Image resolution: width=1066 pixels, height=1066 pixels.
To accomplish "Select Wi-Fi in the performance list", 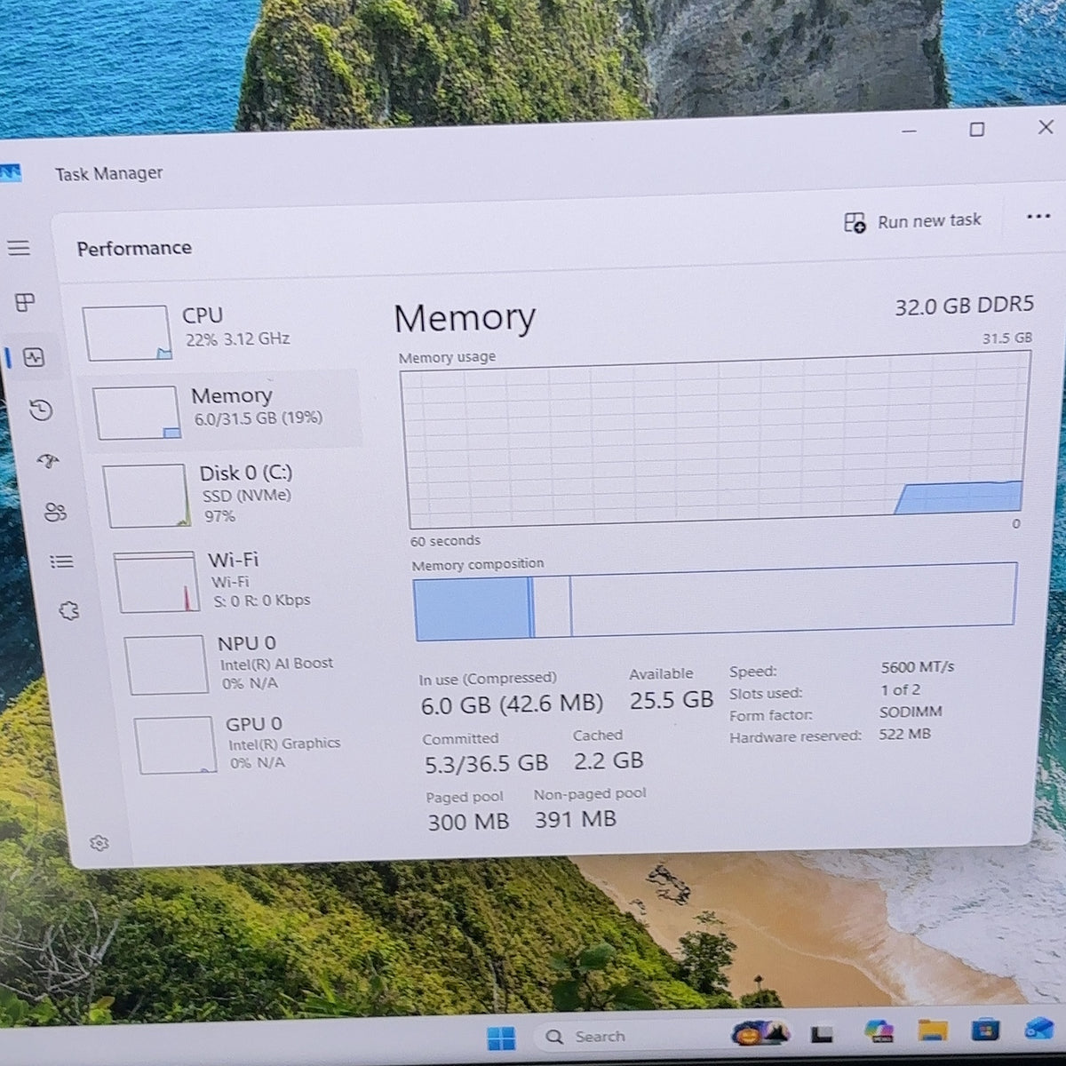I will [x=238, y=581].
